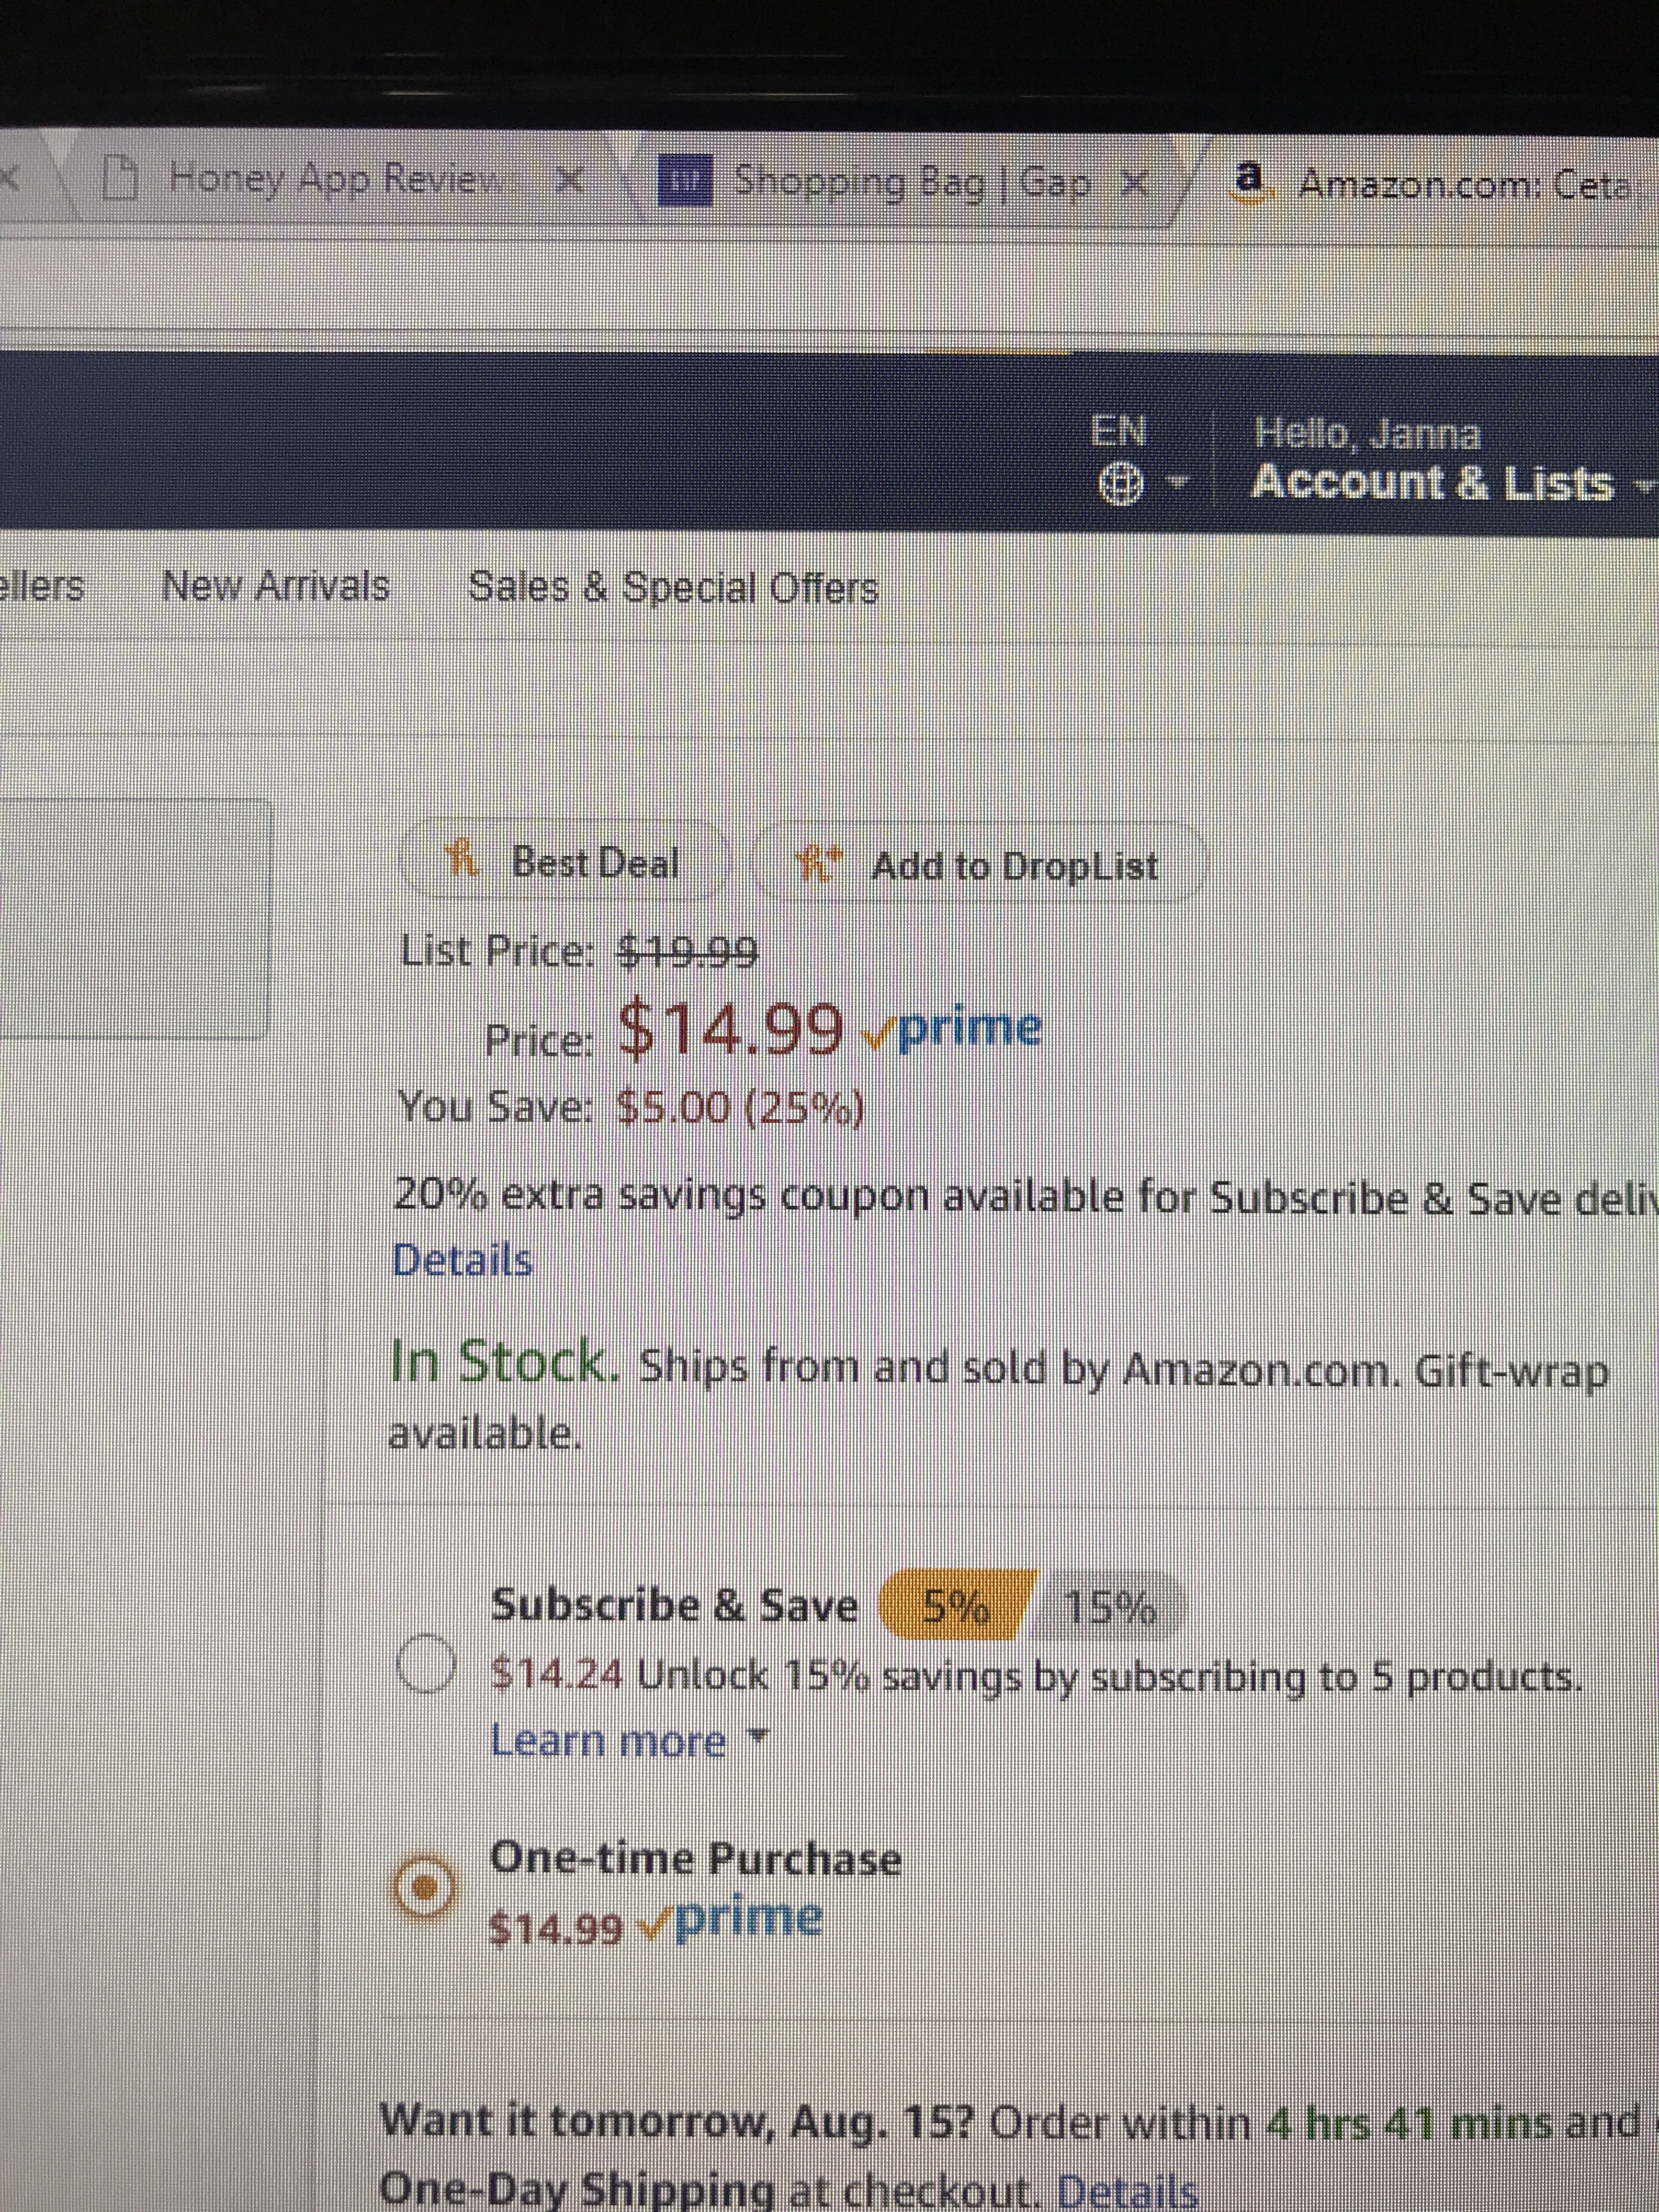Expand the Learn more dropdown arrow
This screenshot has height=2212, width=1659.
click(758, 1741)
